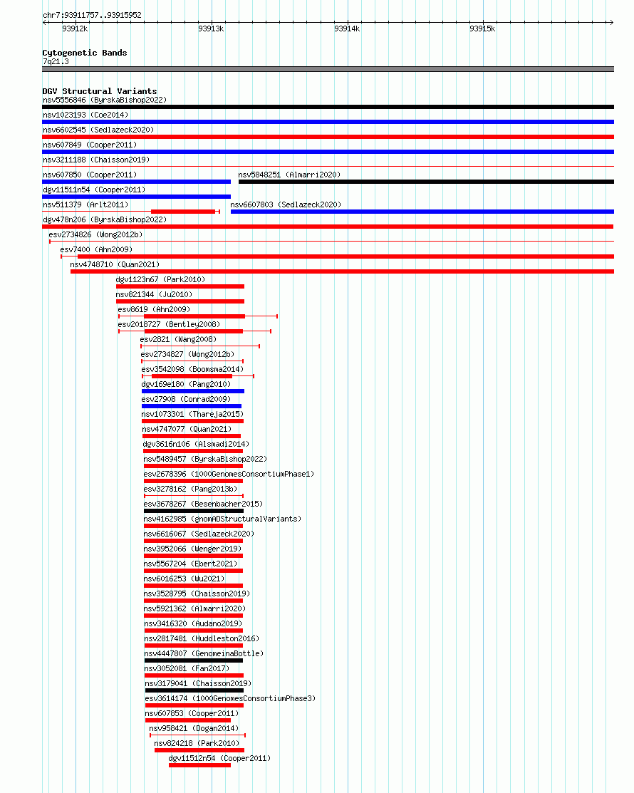Screen dimensions: 634x793
Task: Click the nsv607849 (Cooper2011) label
Action: [x=90, y=145]
